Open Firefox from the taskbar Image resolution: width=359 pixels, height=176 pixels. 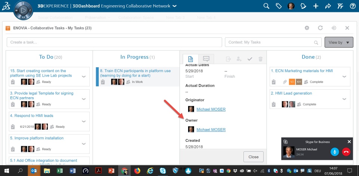(x=137, y=170)
